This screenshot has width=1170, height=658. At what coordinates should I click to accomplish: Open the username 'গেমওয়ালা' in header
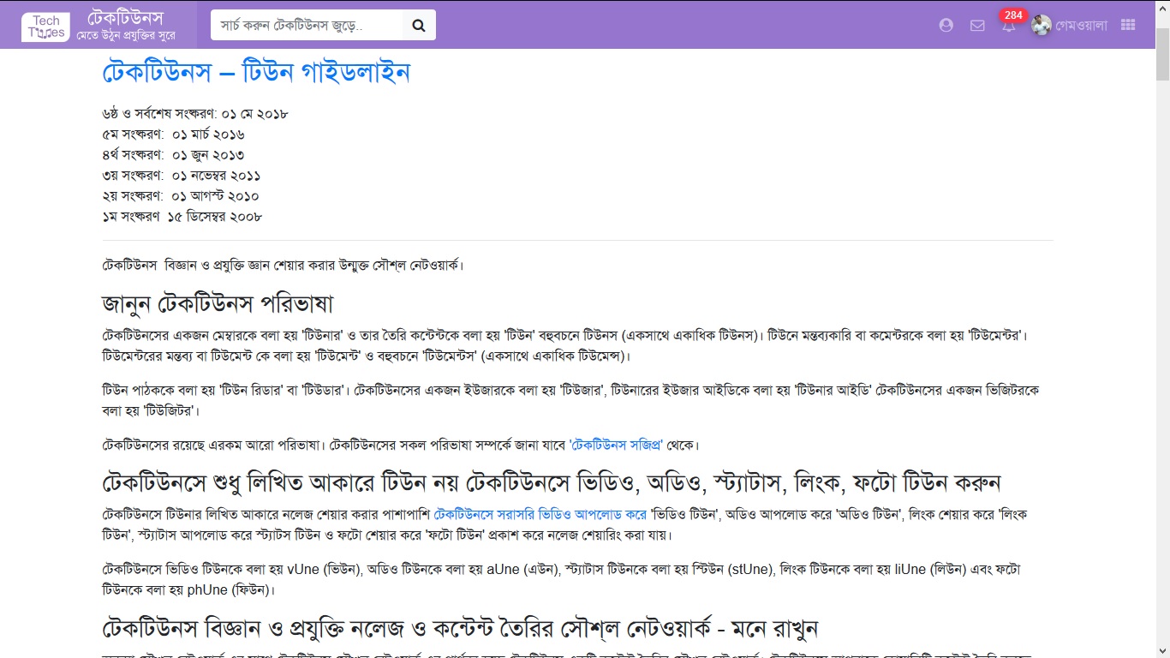[1082, 26]
